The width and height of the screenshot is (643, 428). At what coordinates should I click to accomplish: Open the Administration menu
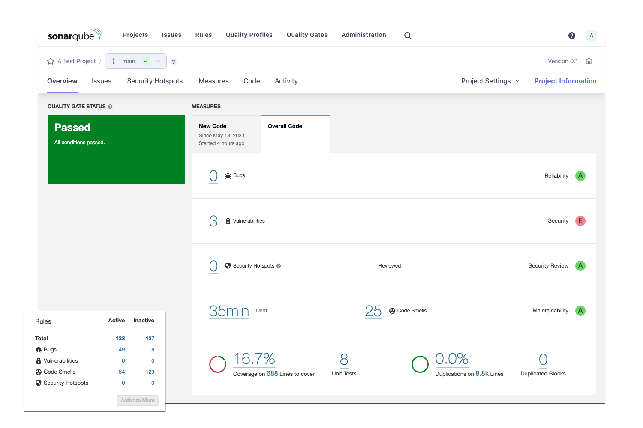click(x=364, y=35)
